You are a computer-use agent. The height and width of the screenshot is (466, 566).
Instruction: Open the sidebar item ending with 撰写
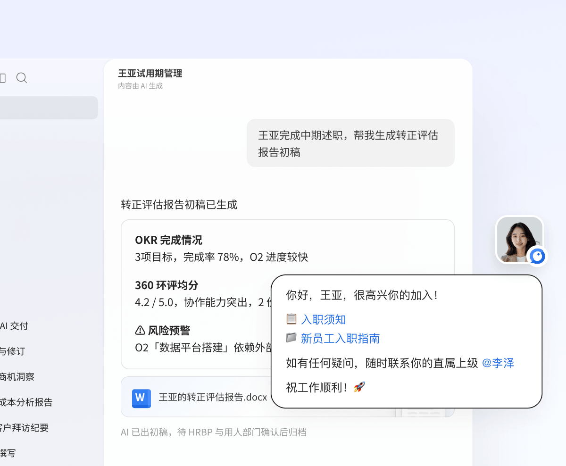click(8, 453)
